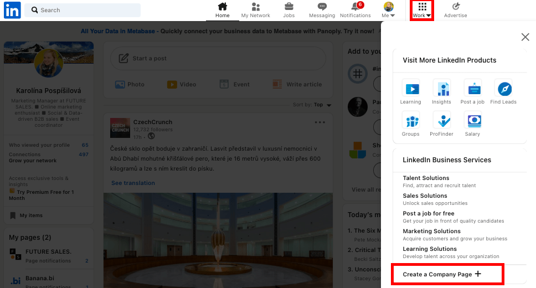Screen dimensions: 536x288
Task: Close the Work side panel
Action: coord(525,37)
